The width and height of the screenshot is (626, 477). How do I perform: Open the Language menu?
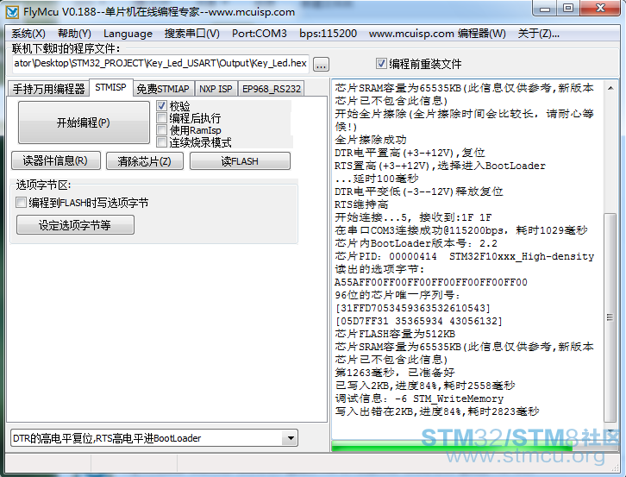(x=128, y=34)
